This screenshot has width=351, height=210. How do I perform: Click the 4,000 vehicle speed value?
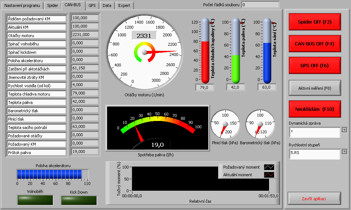pos(85,85)
